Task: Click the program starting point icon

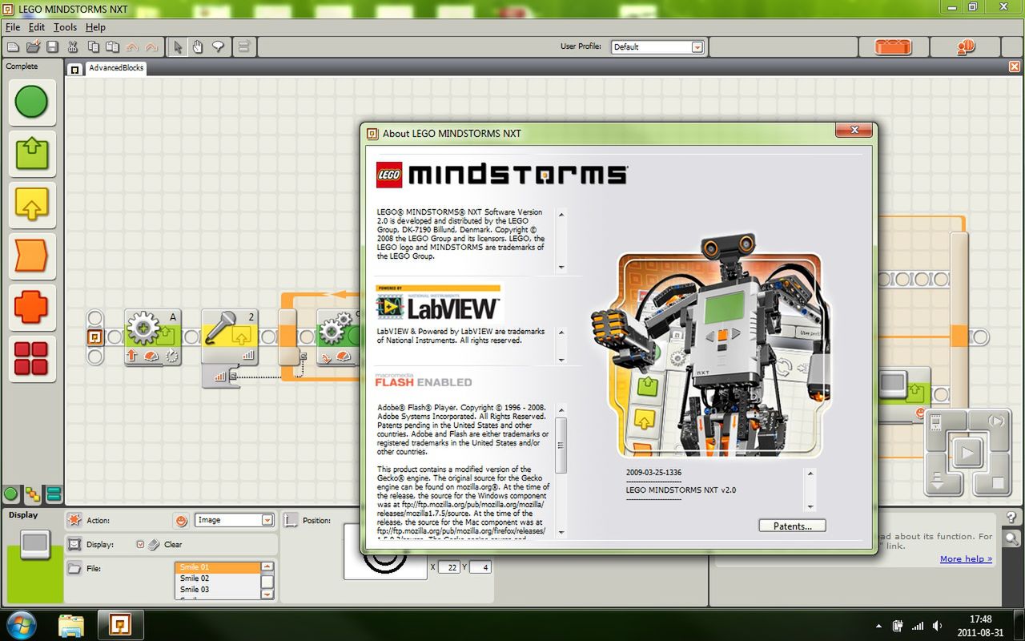Action: [95, 337]
